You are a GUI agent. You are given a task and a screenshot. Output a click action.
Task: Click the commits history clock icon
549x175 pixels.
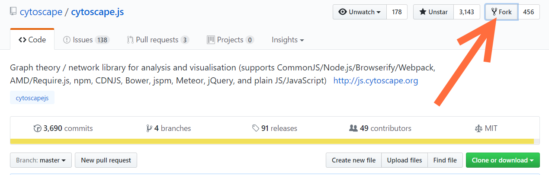[x=38, y=128]
